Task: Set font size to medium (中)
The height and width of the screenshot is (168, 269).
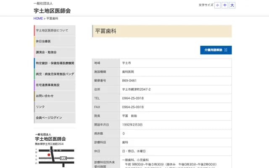Action: click(x=225, y=5)
